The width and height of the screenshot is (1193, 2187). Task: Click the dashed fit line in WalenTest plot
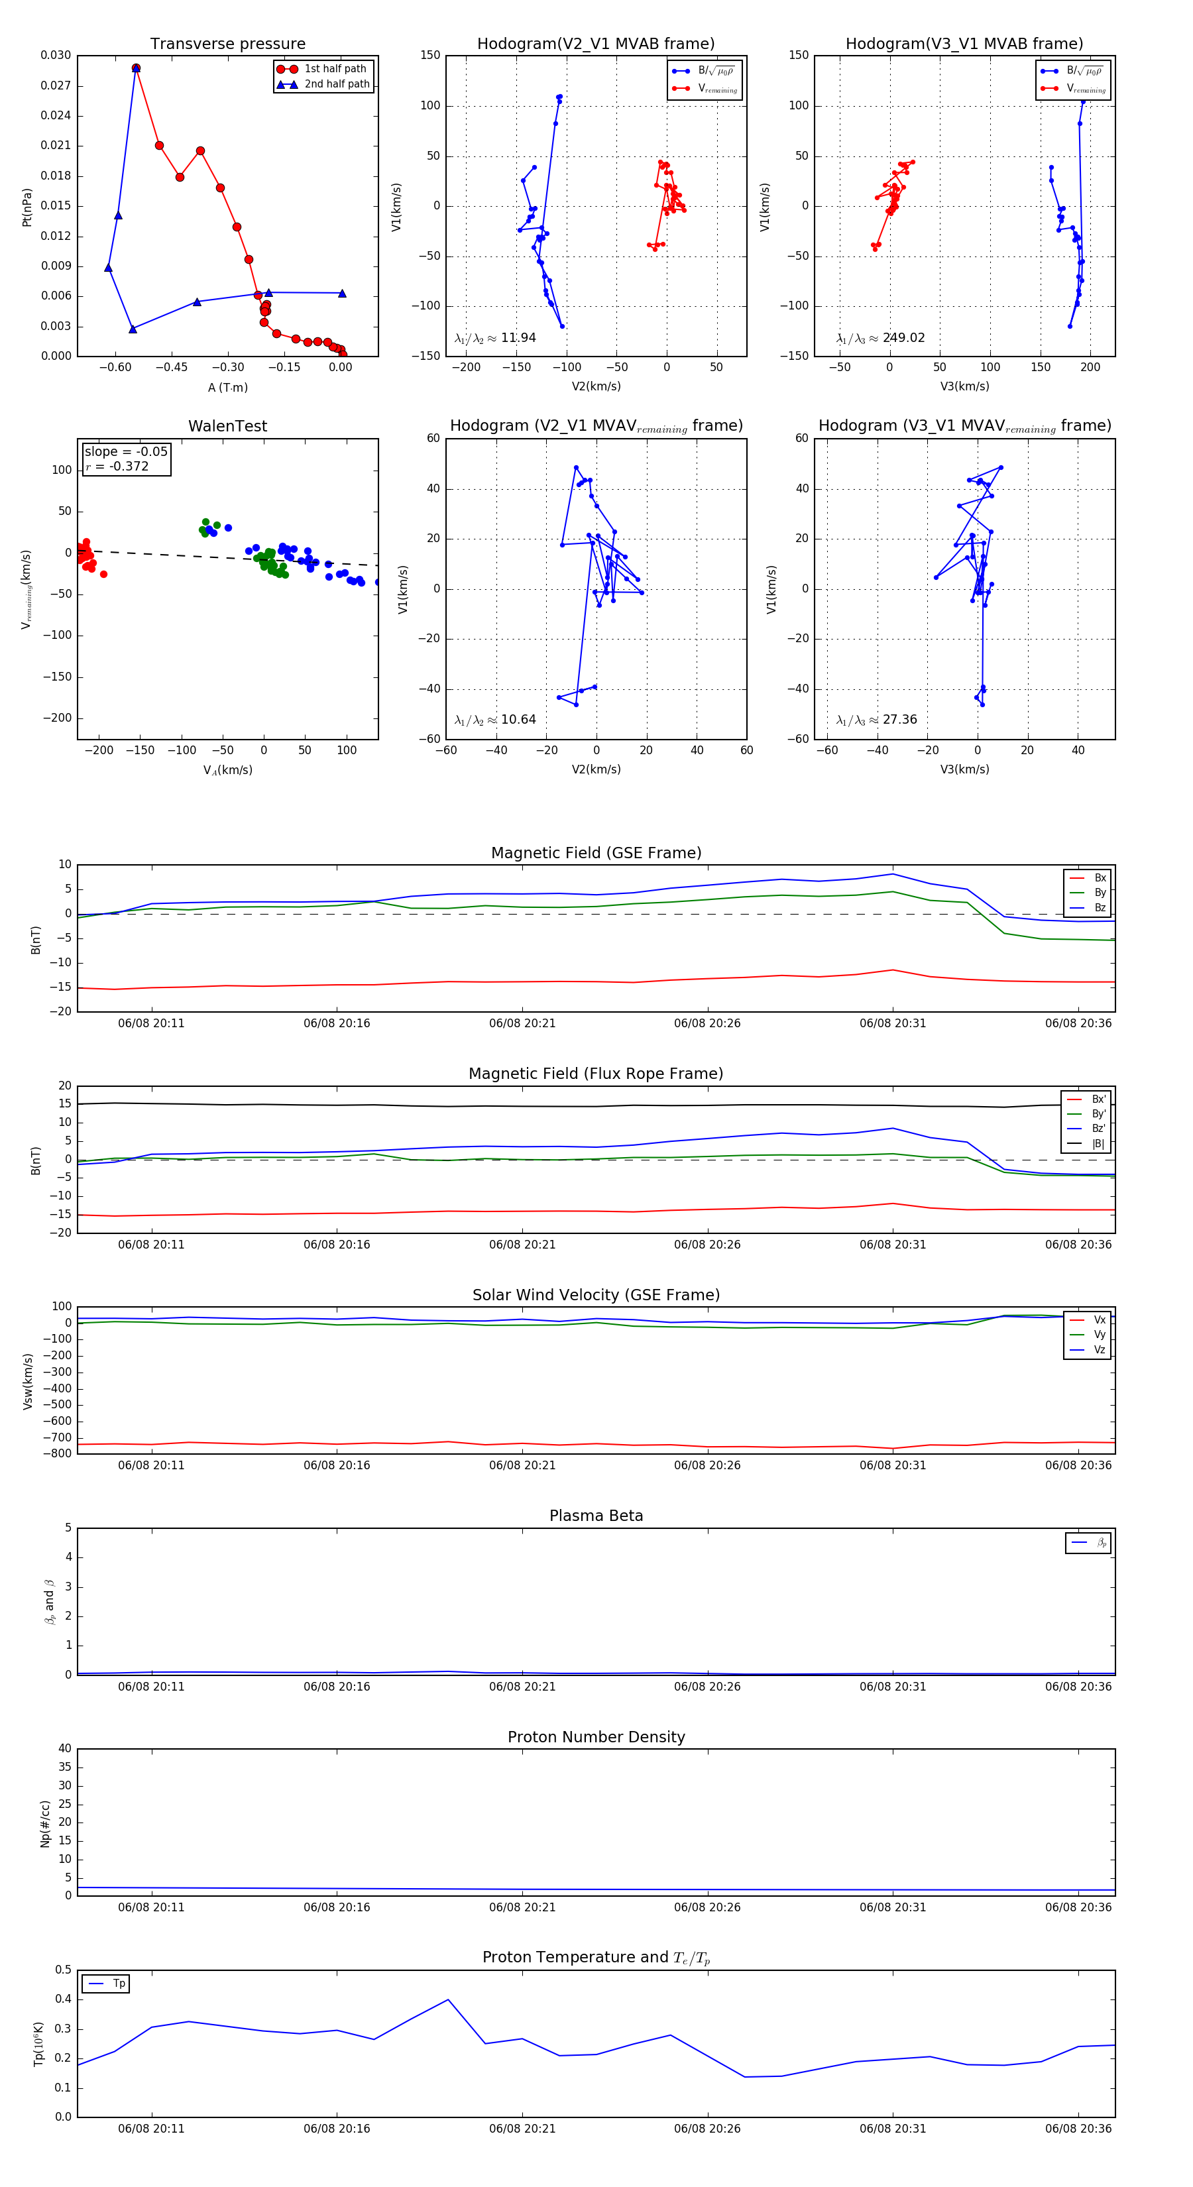pos(227,557)
